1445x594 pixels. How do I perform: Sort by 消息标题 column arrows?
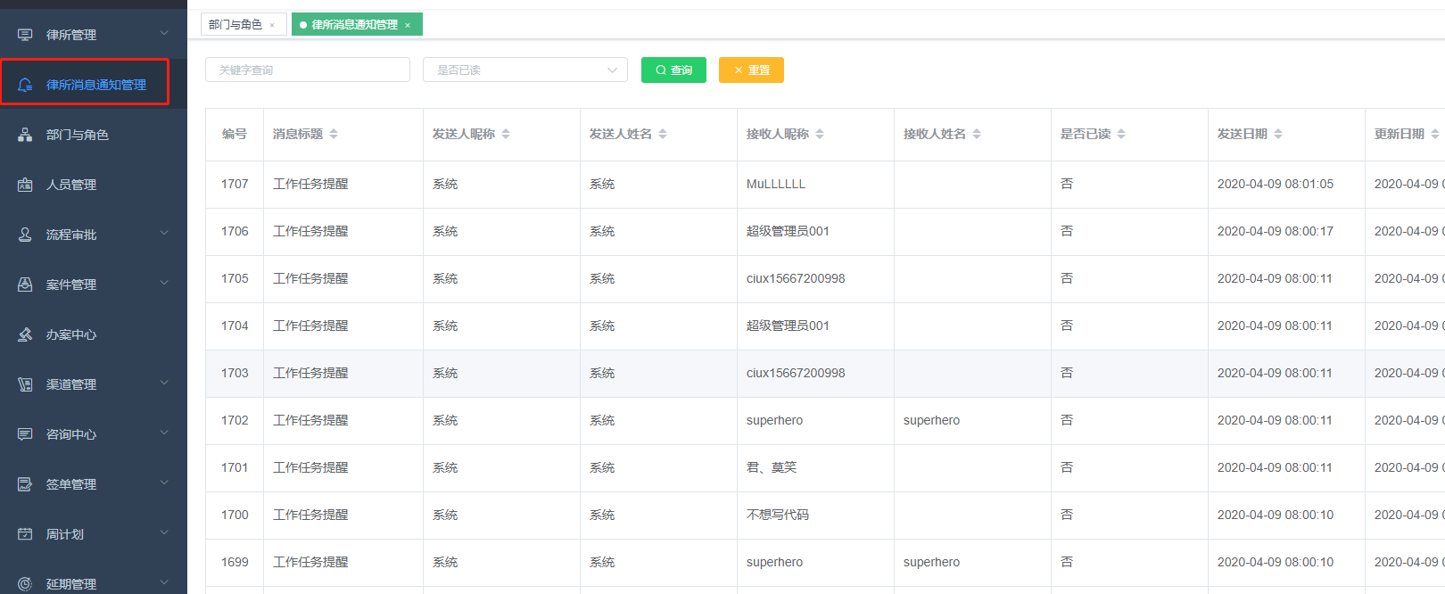pyautogui.click(x=334, y=134)
